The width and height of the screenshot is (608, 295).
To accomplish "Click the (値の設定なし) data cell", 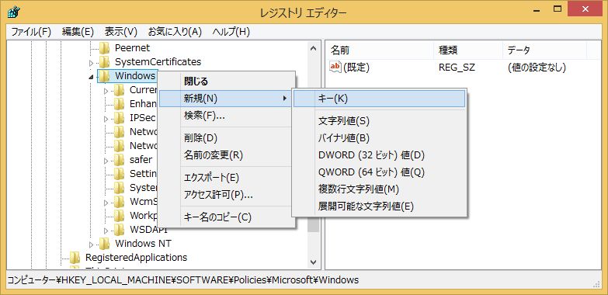I will point(537,68).
